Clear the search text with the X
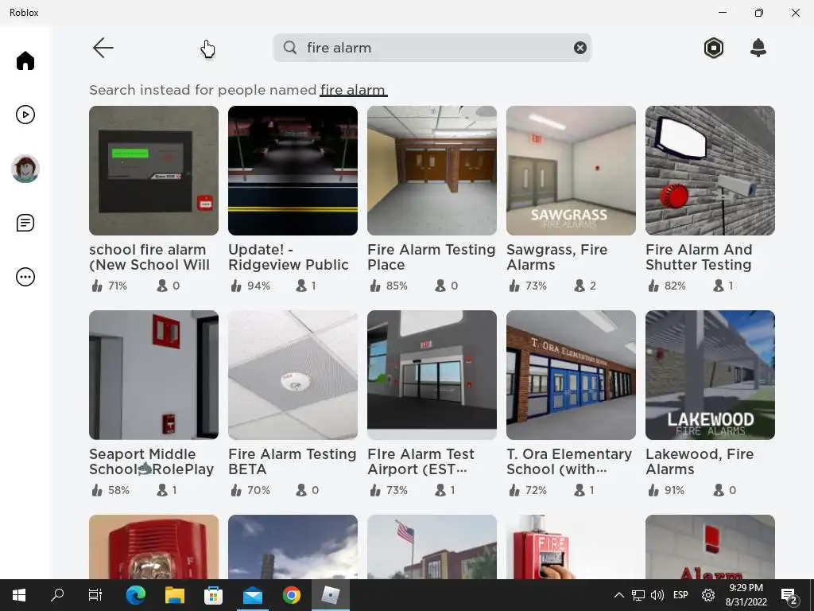 579,48
